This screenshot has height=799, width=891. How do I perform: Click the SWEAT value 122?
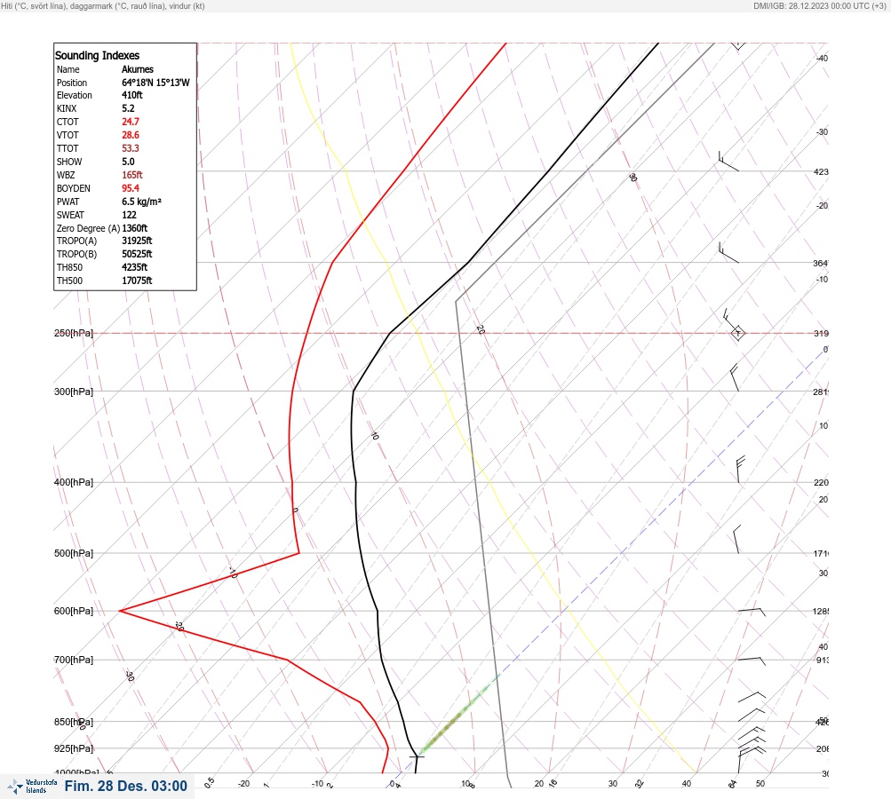point(129,215)
